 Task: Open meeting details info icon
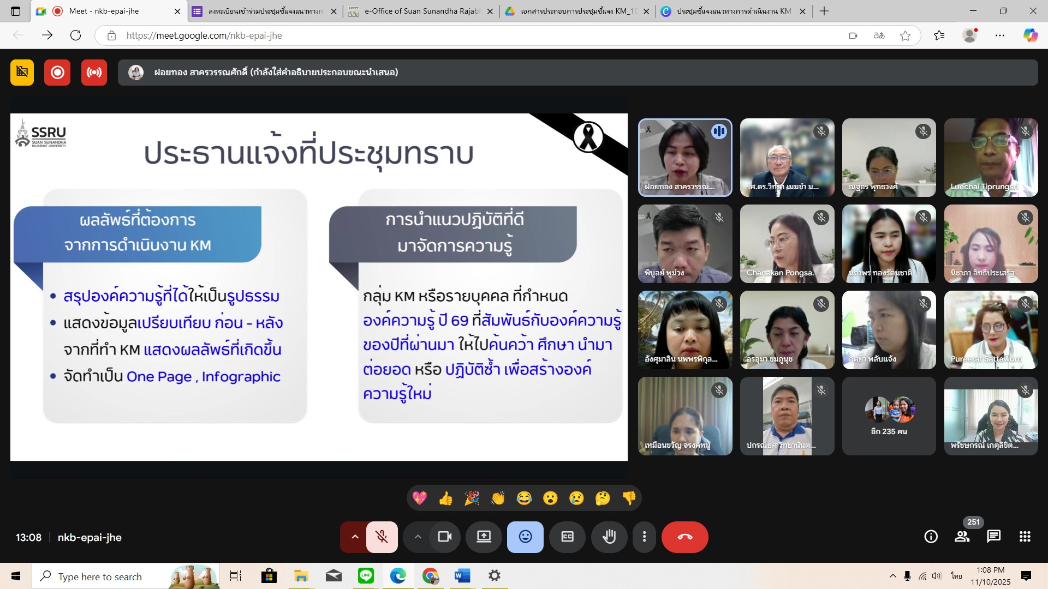point(931,537)
